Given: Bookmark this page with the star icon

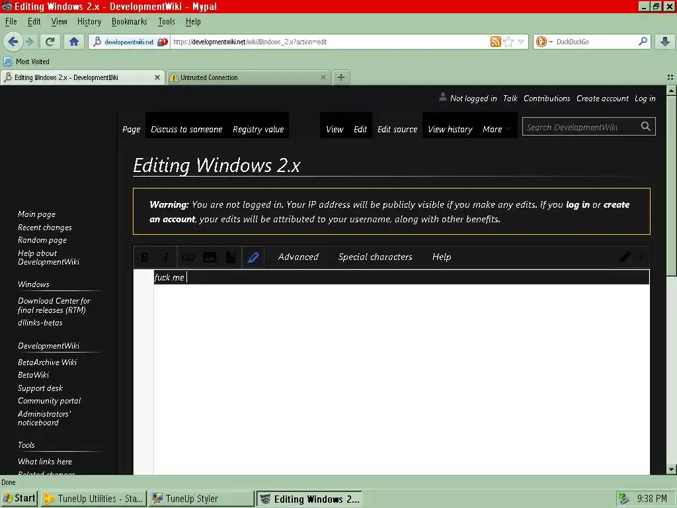Looking at the screenshot, I should 508,42.
